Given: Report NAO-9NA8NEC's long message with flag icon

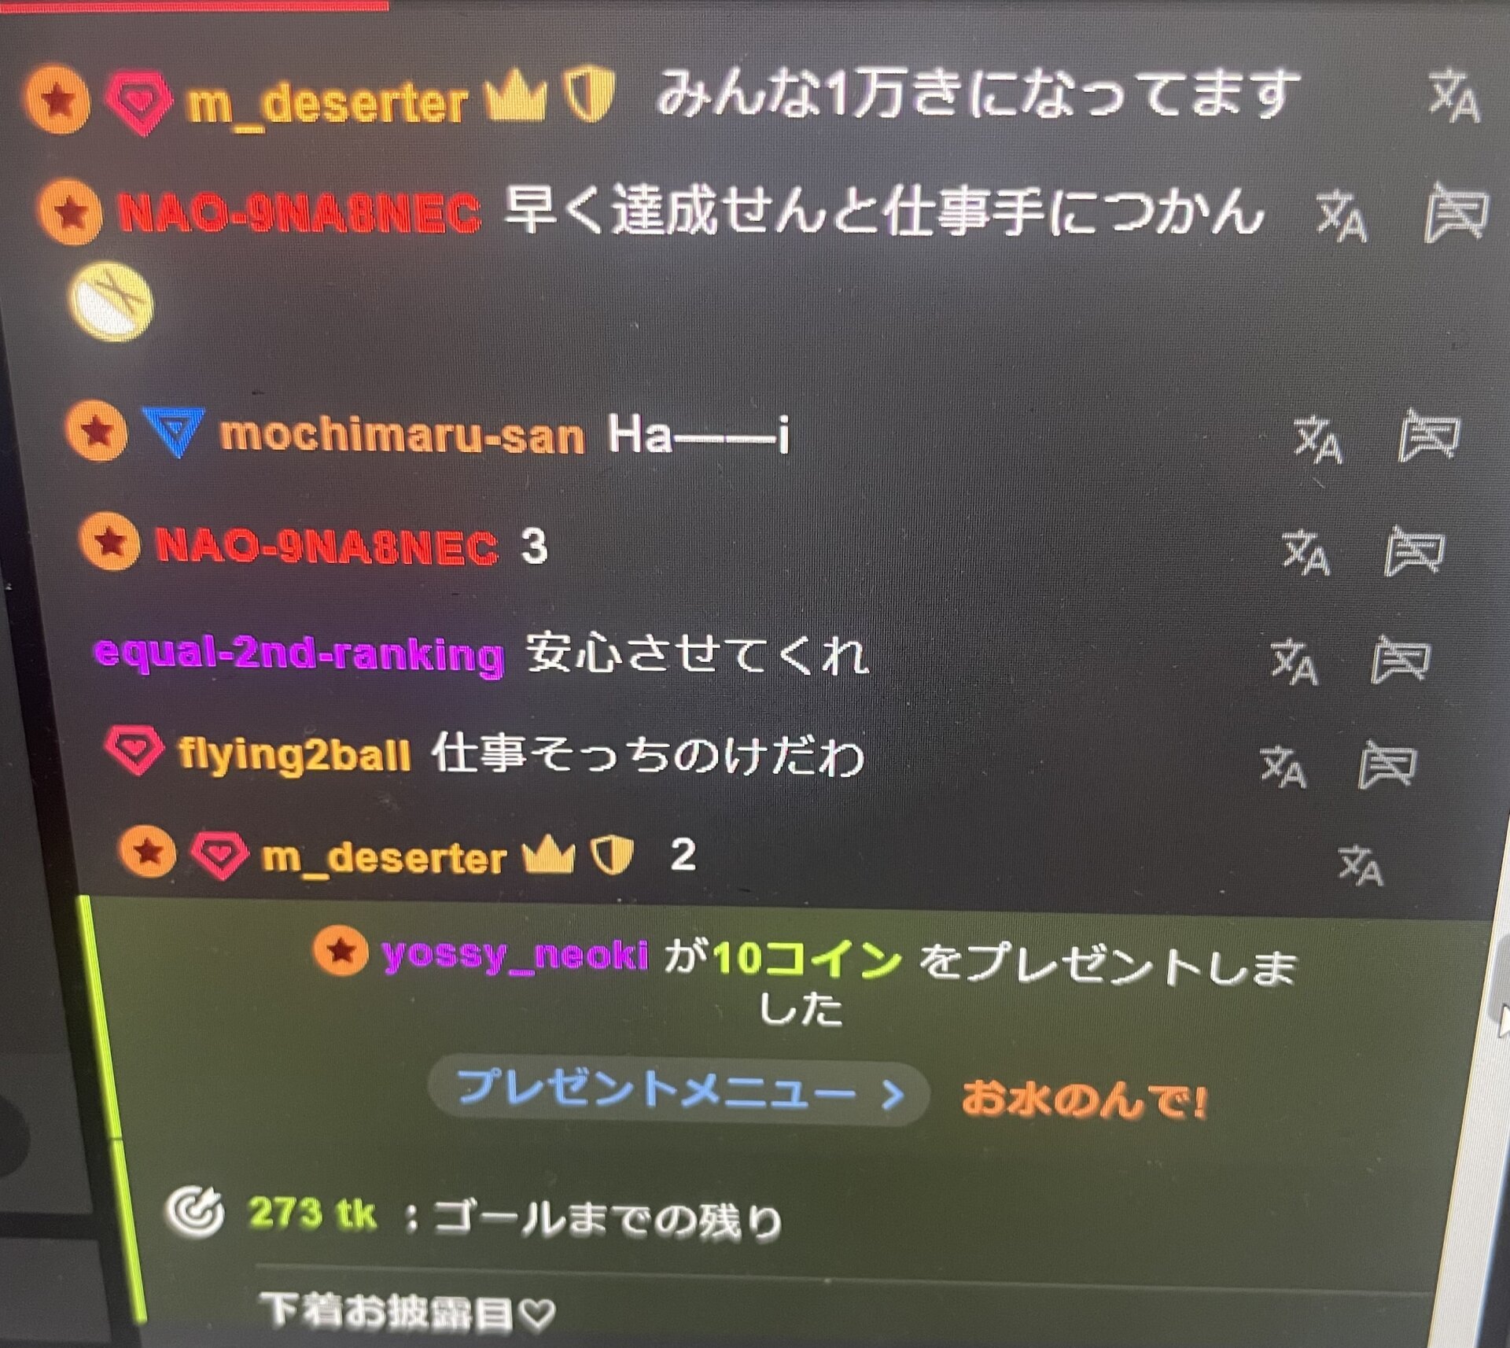Looking at the screenshot, I should pyautogui.click(x=1457, y=212).
